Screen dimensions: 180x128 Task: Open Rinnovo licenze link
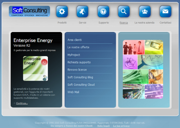[x=77, y=70]
